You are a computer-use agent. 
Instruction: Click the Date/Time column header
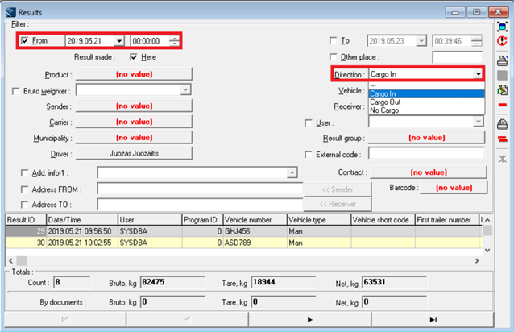(82, 220)
